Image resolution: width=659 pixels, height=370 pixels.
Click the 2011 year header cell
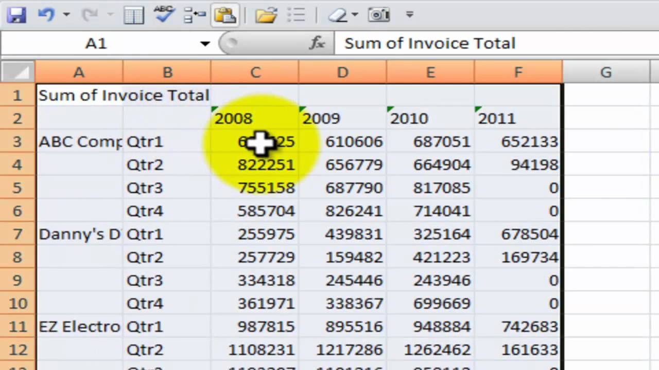click(518, 118)
